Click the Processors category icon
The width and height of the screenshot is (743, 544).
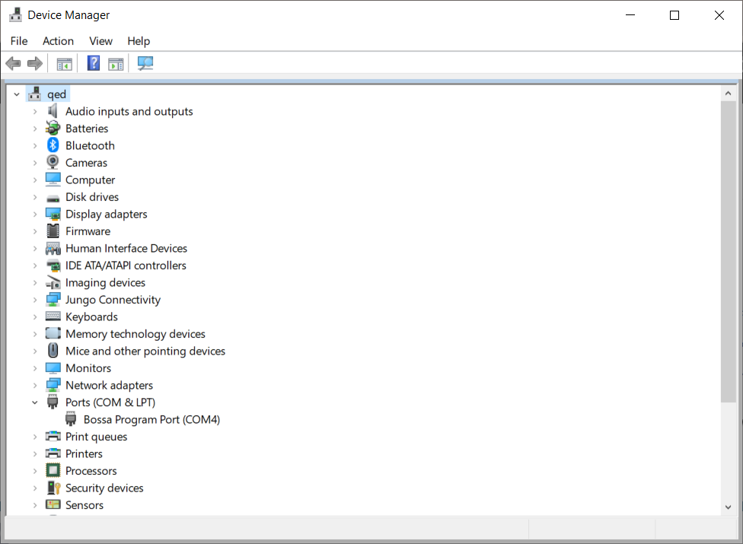[x=53, y=470]
